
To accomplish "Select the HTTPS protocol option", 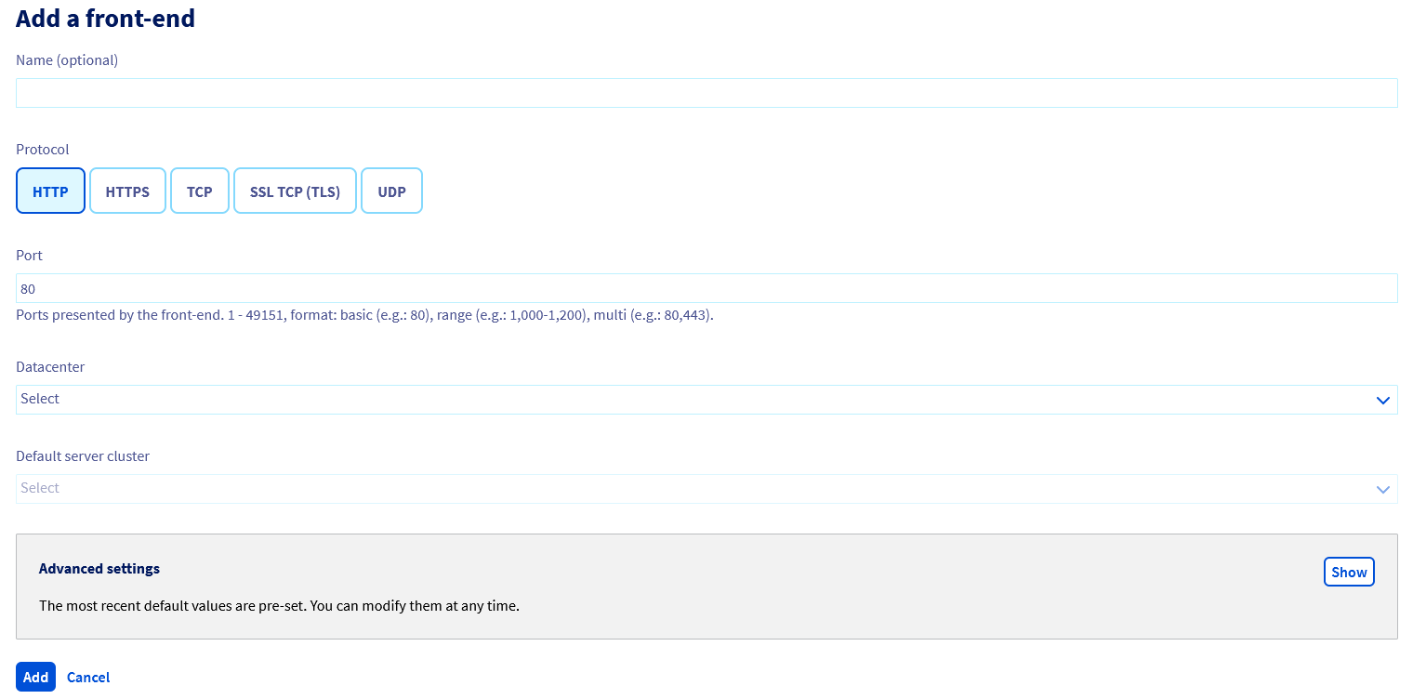I will click(x=127, y=191).
